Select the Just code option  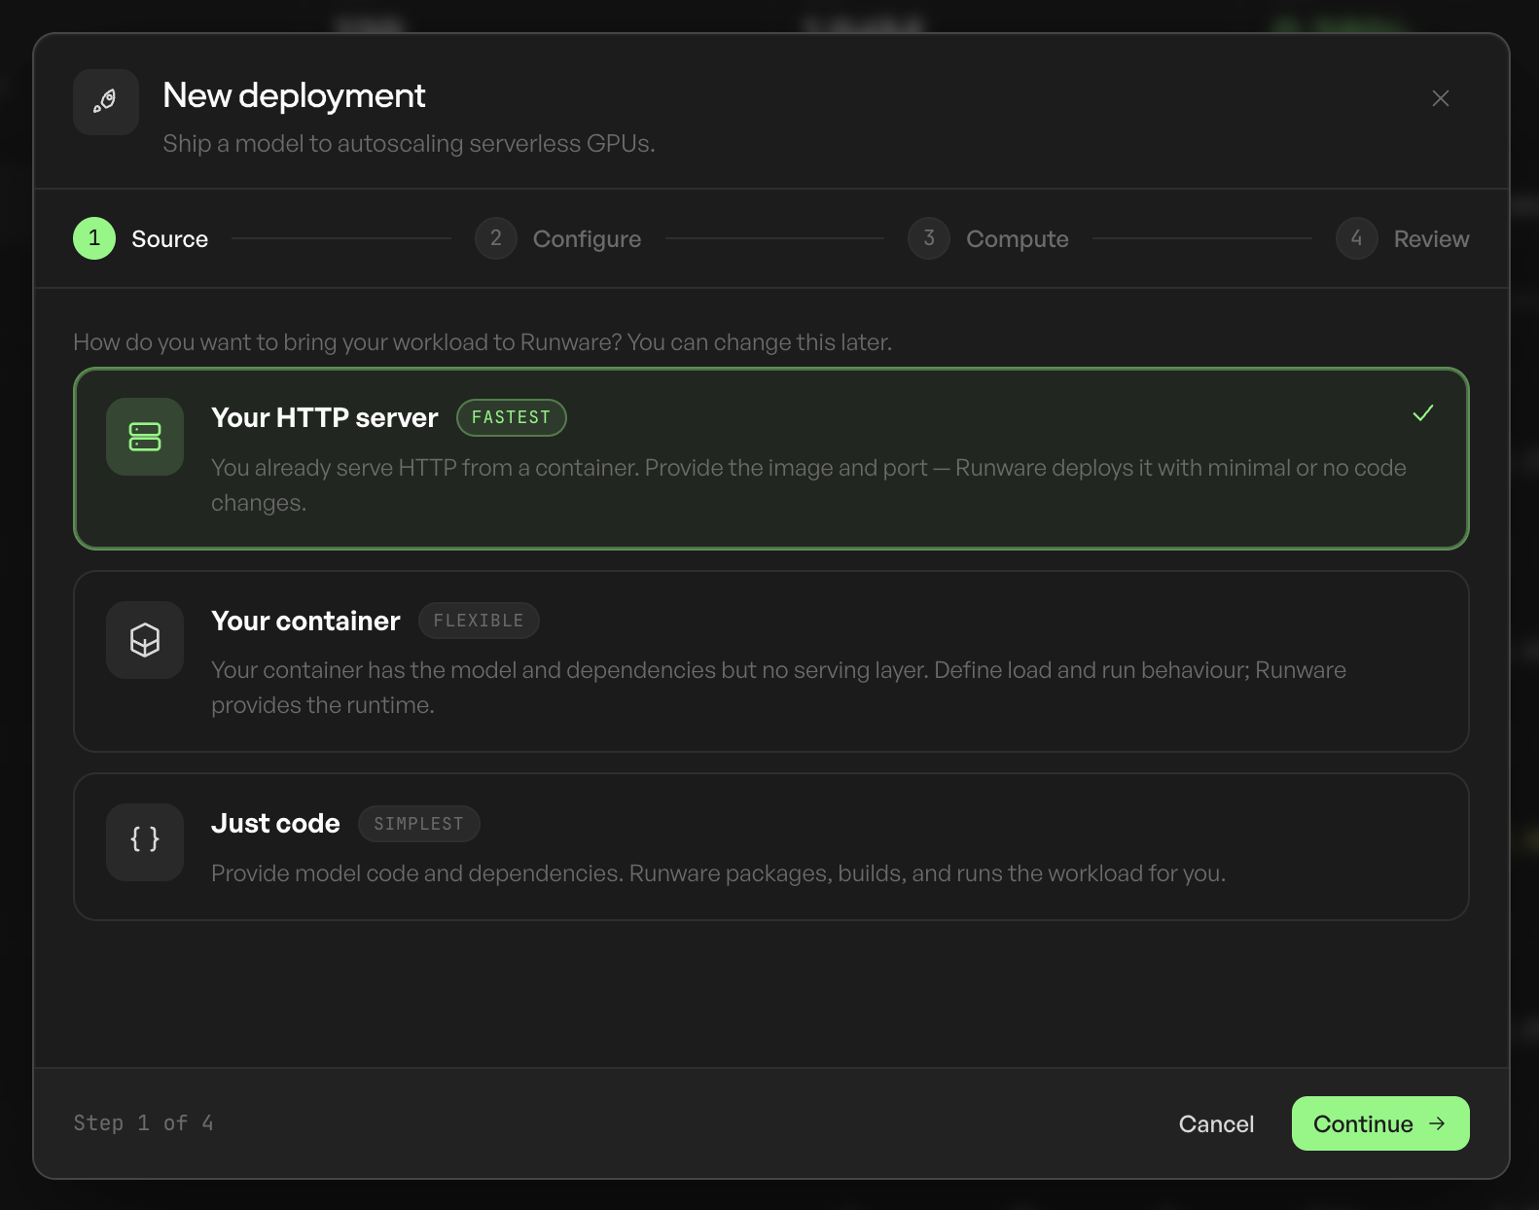point(771,847)
